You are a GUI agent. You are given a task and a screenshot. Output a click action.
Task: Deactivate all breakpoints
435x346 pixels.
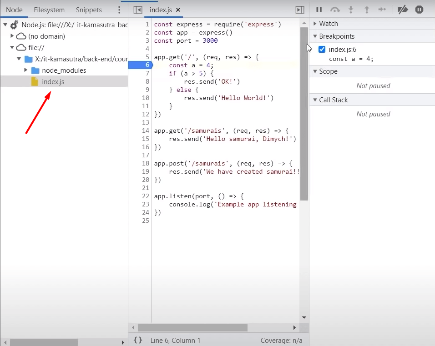tap(403, 10)
